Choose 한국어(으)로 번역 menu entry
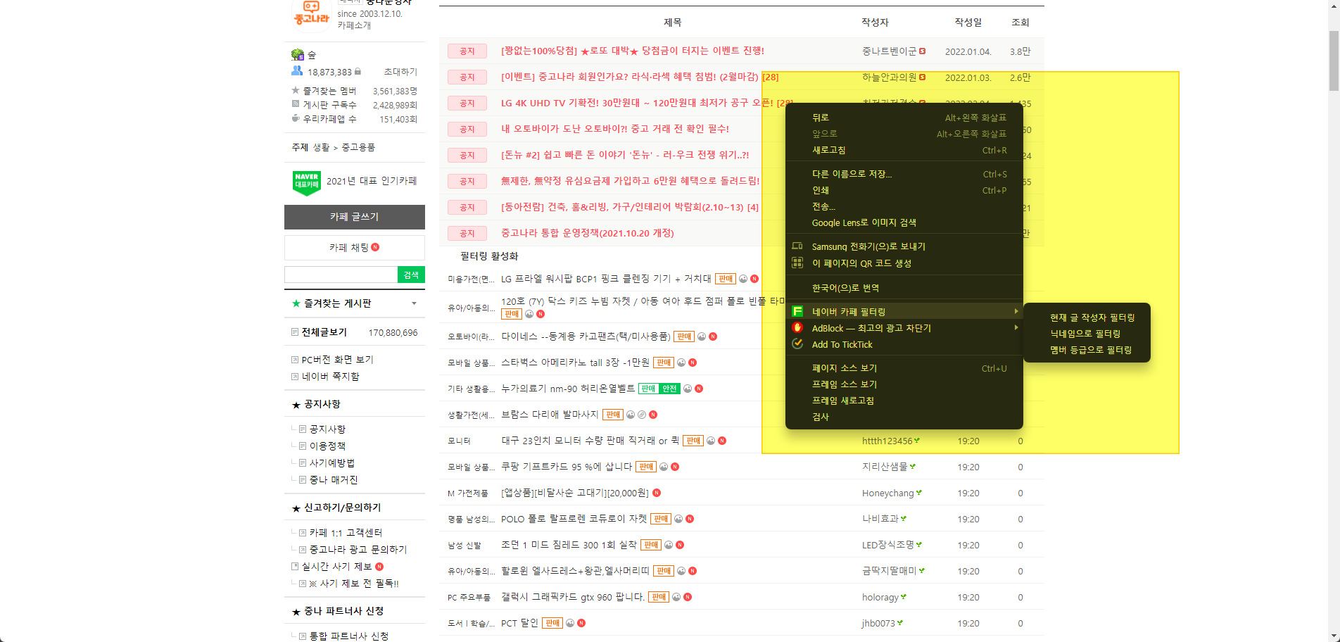Viewport: 1340px width, 642px height. coord(904,288)
